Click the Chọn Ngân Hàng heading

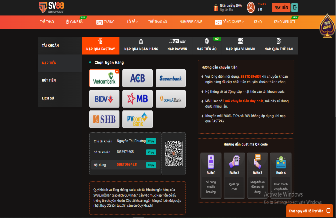point(109,63)
